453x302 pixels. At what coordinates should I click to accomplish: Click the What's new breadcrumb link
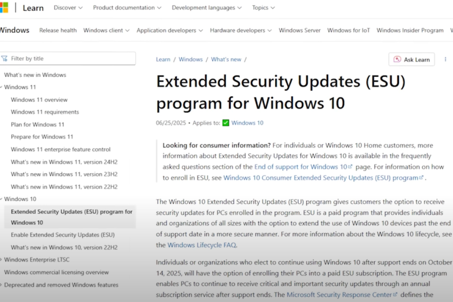pyautogui.click(x=226, y=59)
